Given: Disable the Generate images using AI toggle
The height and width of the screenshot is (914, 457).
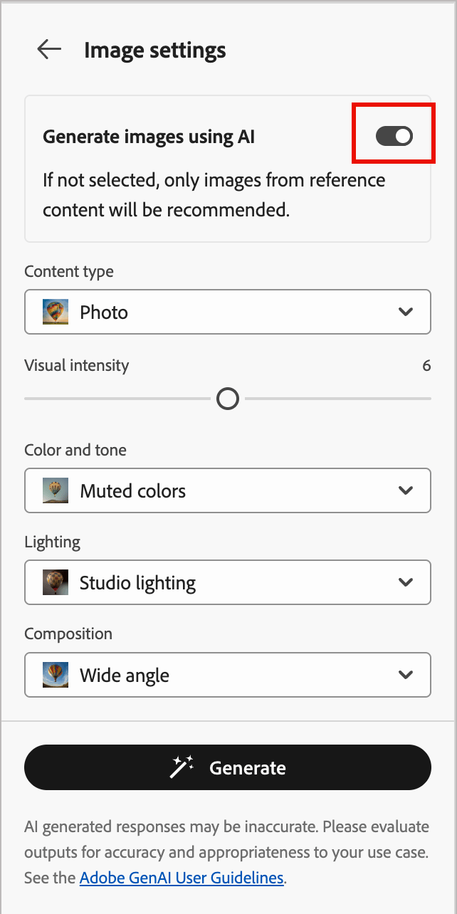Looking at the screenshot, I should 393,136.
